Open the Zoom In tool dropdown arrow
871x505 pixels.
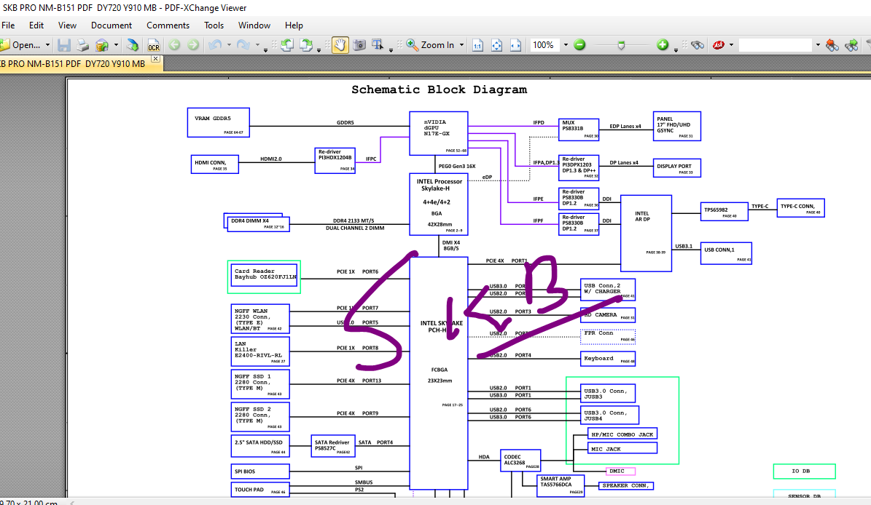tap(461, 45)
